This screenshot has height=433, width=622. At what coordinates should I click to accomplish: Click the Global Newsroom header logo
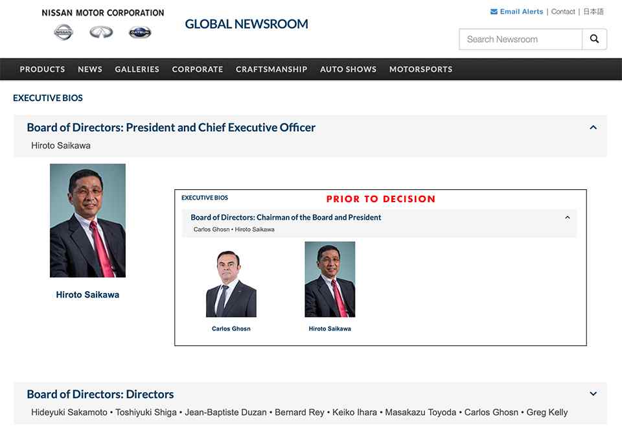(x=247, y=23)
